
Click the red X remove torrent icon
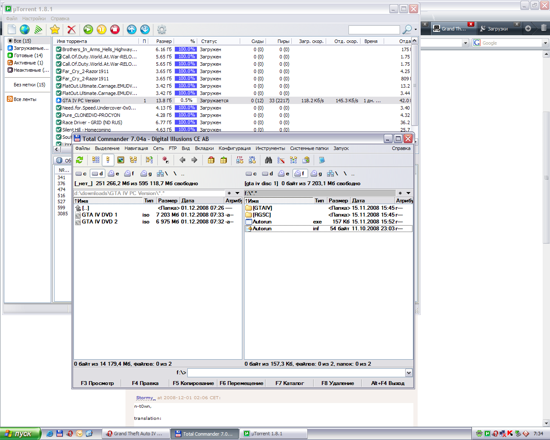click(x=71, y=29)
